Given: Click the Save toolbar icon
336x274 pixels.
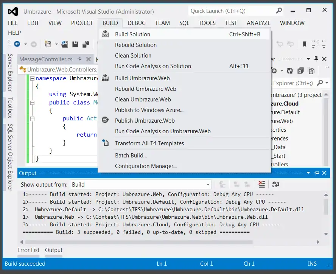Looking at the screenshot, I should click(x=75, y=44).
